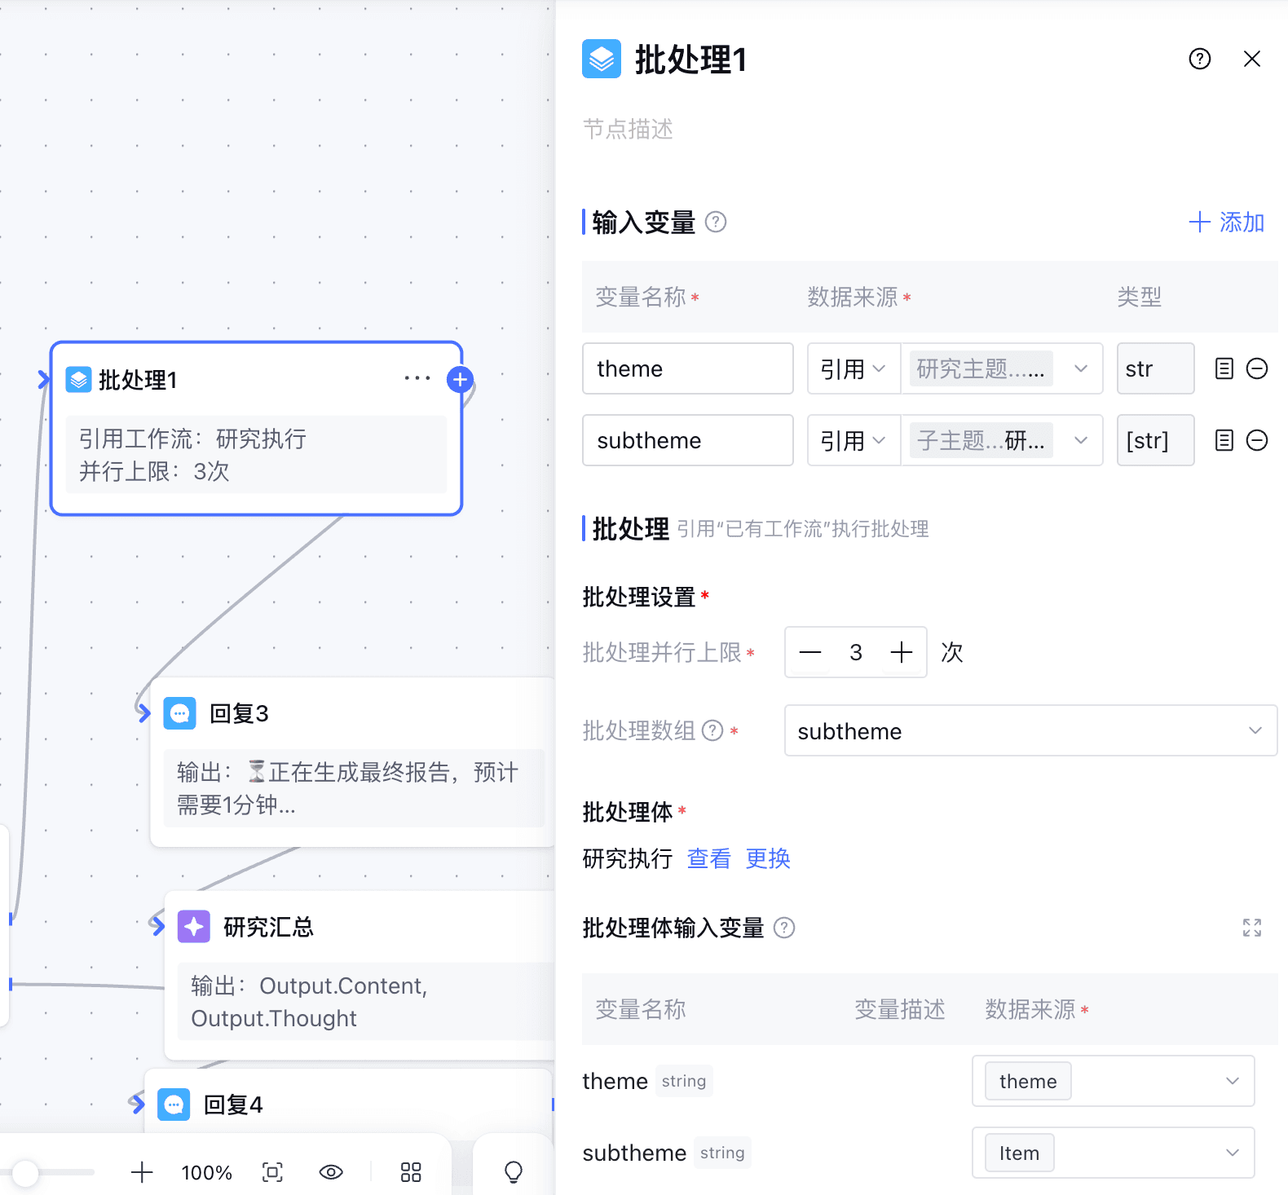Open the 引用 source type dropdown for theme
The height and width of the screenshot is (1195, 1288).
853,369
